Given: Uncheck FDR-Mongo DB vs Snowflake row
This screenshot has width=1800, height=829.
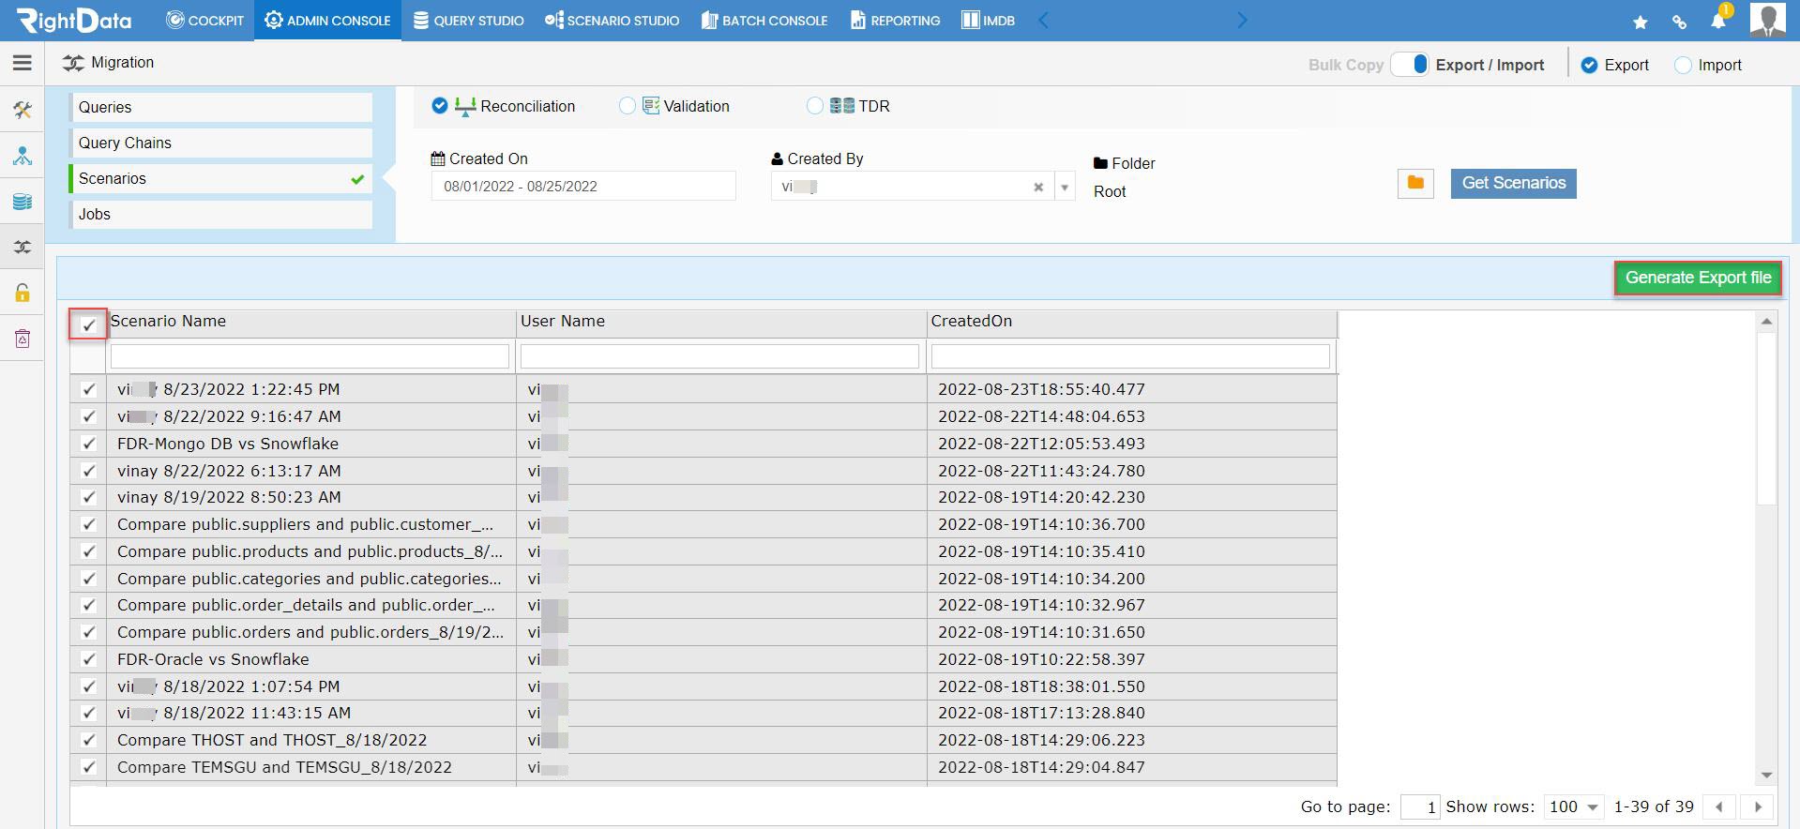Looking at the screenshot, I should coord(89,444).
